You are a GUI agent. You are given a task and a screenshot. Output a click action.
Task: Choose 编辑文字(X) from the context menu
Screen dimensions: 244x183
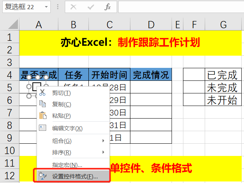[73, 128]
